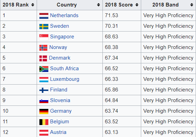
Task: Click the Denmark flag icon
Action: pos(43,58)
